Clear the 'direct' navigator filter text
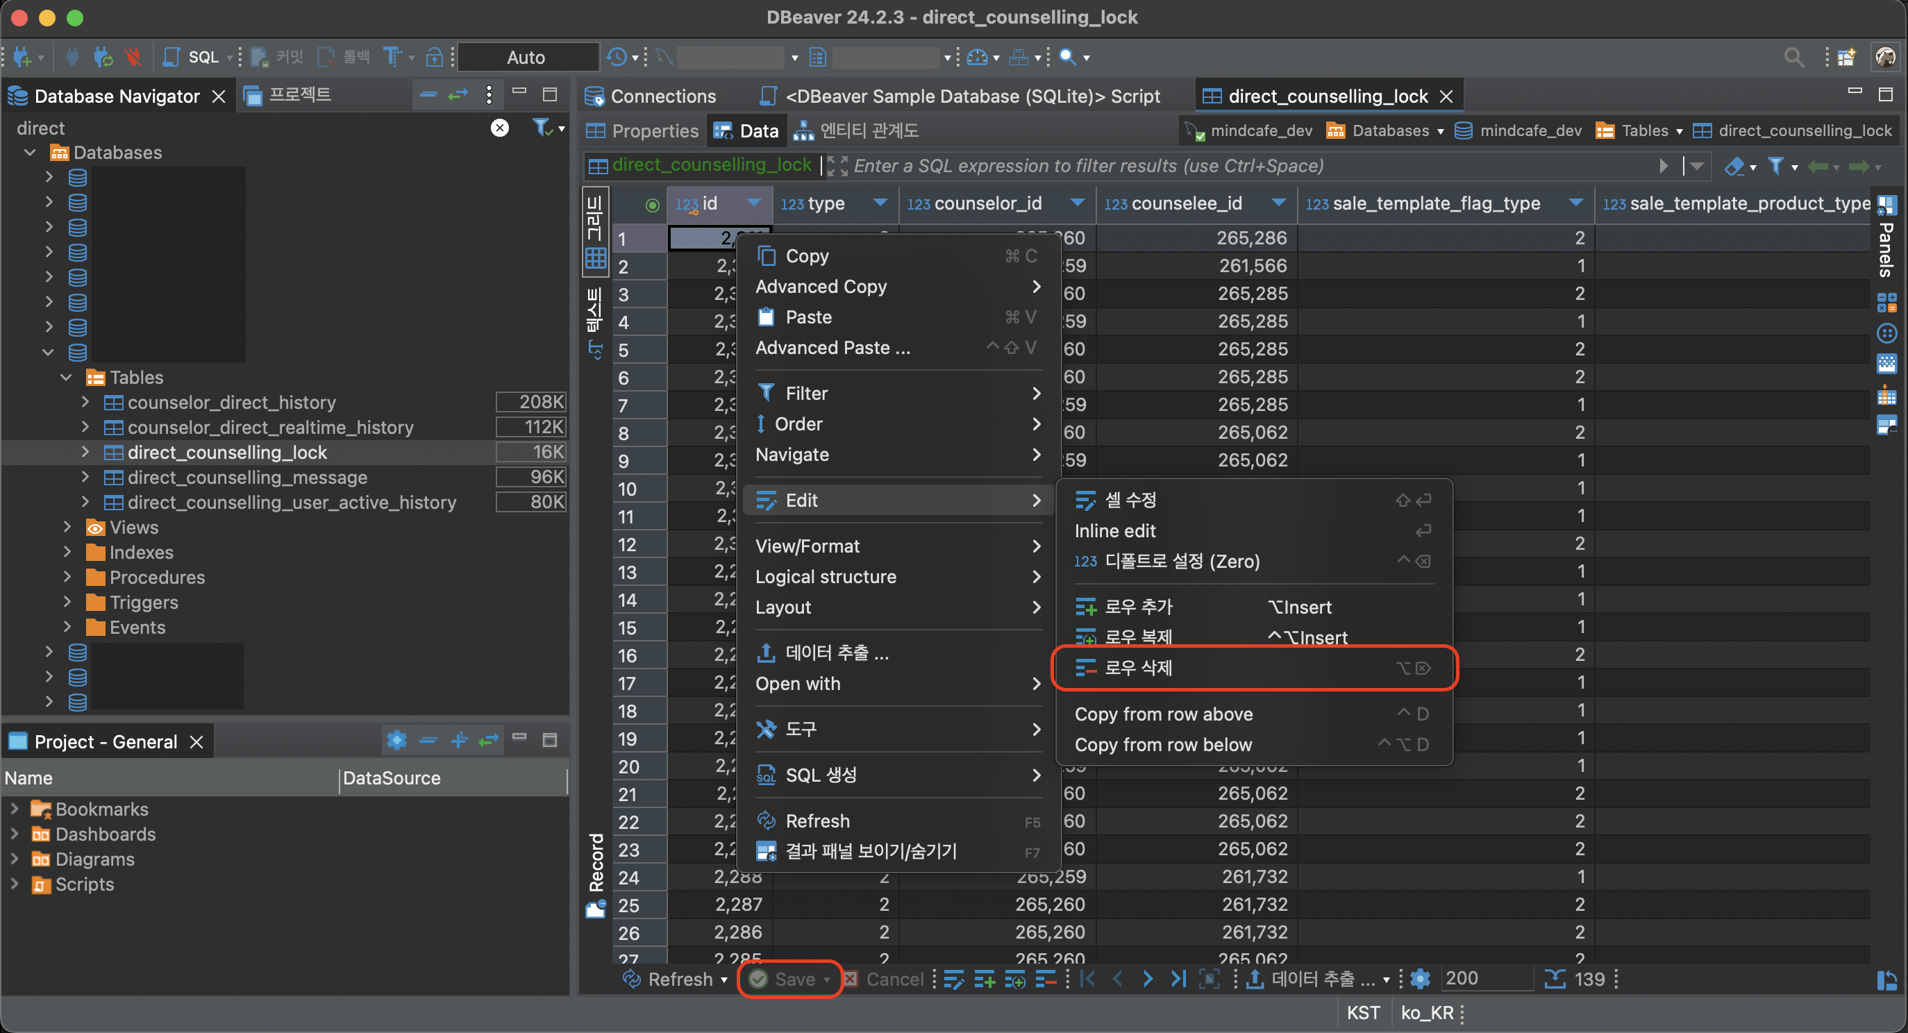The height and width of the screenshot is (1033, 1908). tap(500, 128)
